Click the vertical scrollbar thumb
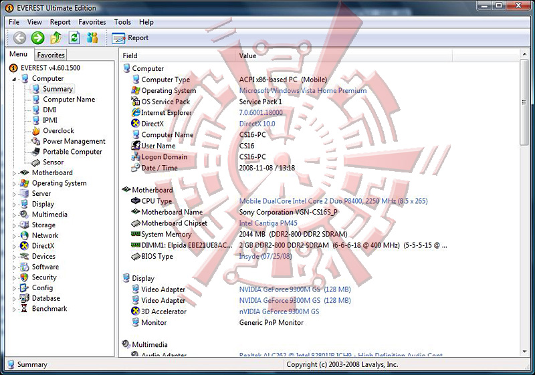 524,102
